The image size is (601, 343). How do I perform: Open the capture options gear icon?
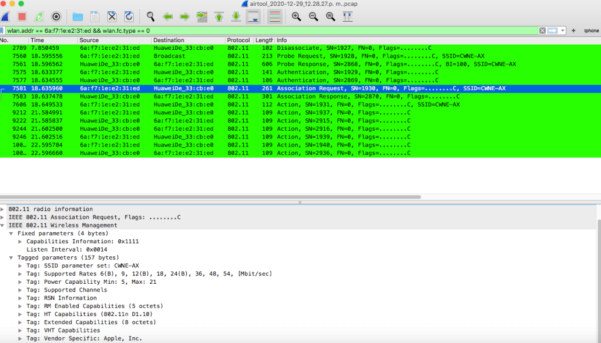click(x=56, y=16)
